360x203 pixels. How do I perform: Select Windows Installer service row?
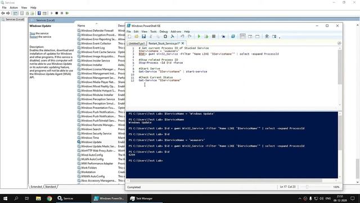(92, 65)
